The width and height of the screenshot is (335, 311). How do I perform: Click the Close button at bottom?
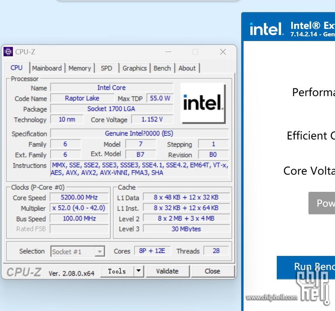213,271
